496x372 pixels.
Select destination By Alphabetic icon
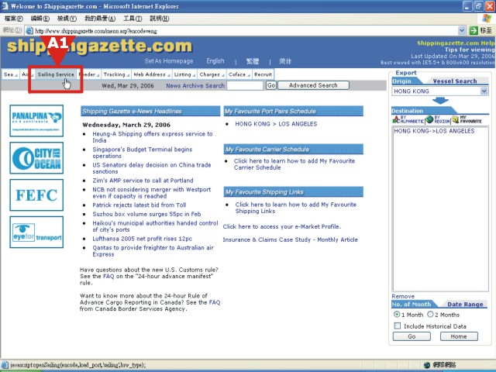tap(408, 119)
